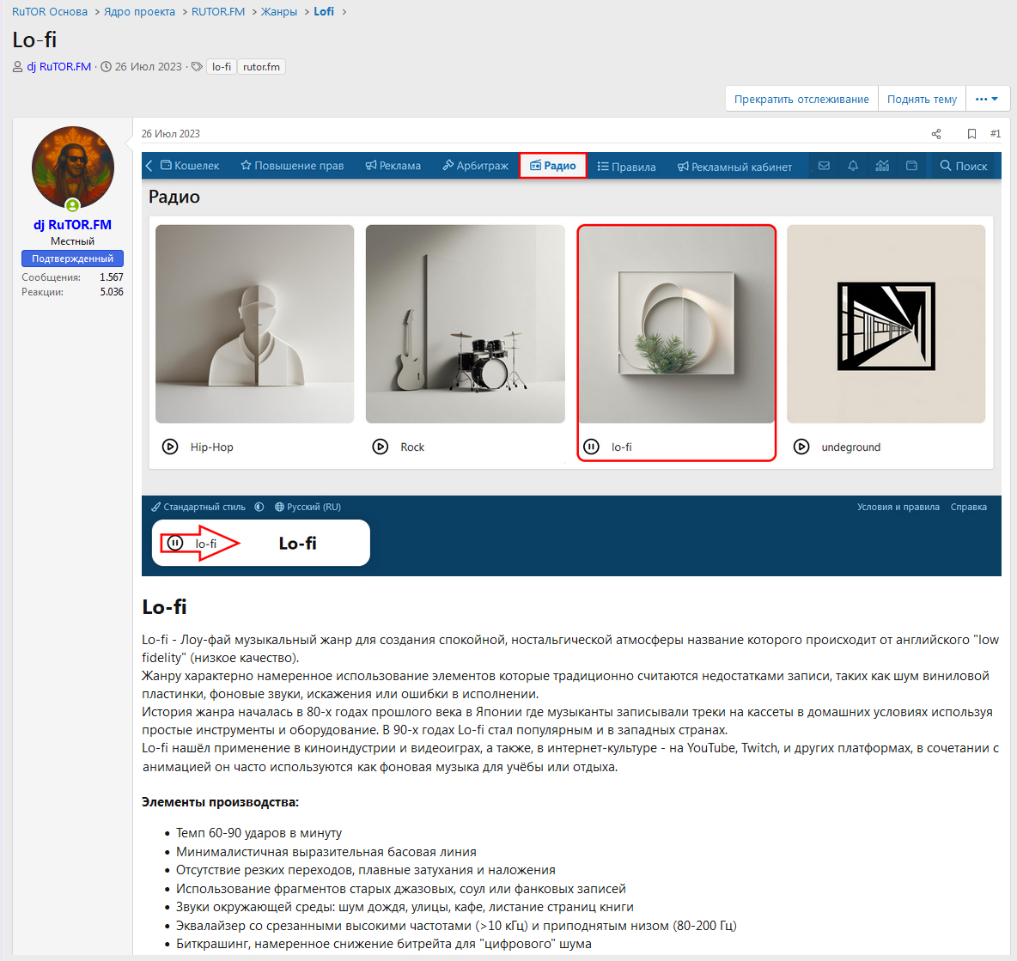Open the Стандартный стиль style chooser

tap(198, 507)
